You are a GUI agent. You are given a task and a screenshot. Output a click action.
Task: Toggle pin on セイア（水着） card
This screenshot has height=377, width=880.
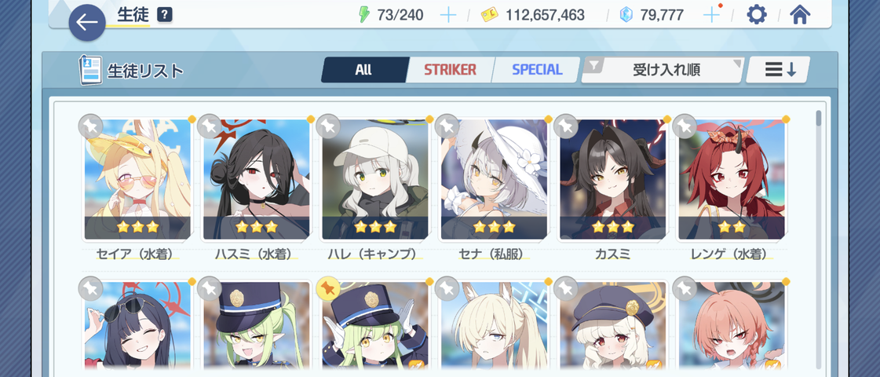click(91, 126)
